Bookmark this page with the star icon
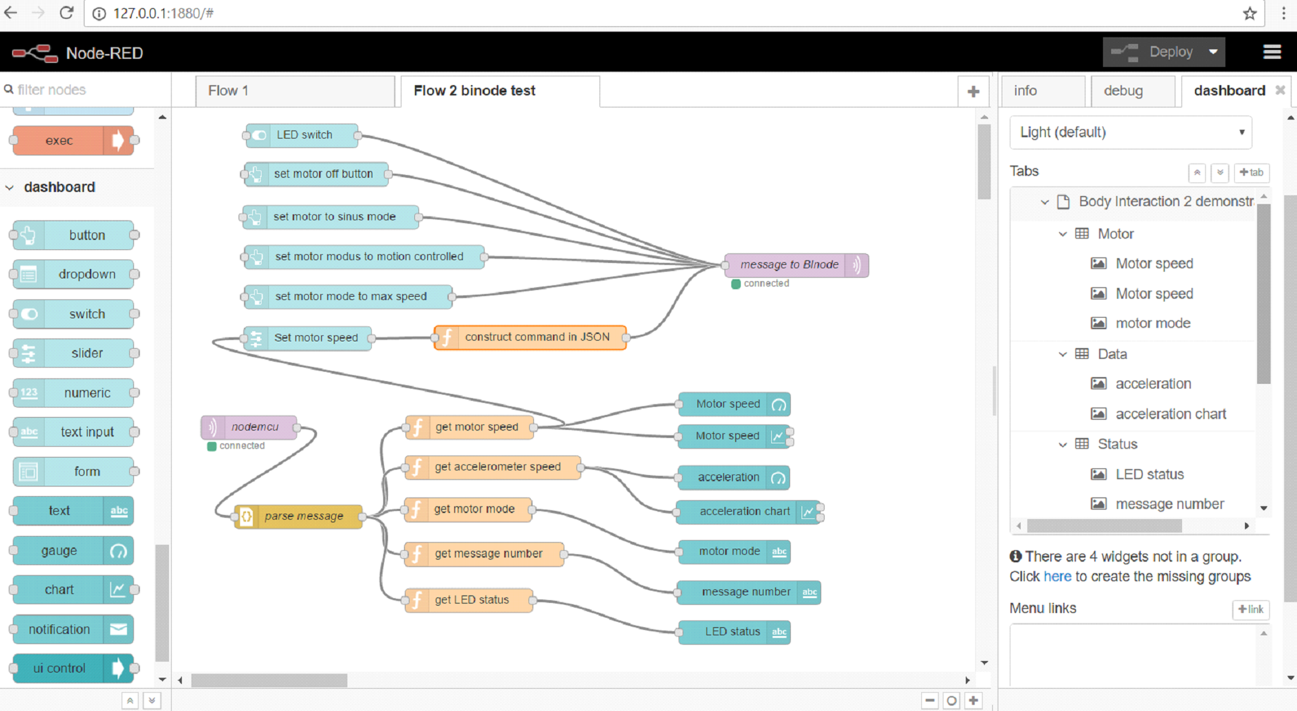The image size is (1297, 711). pos(1250,14)
